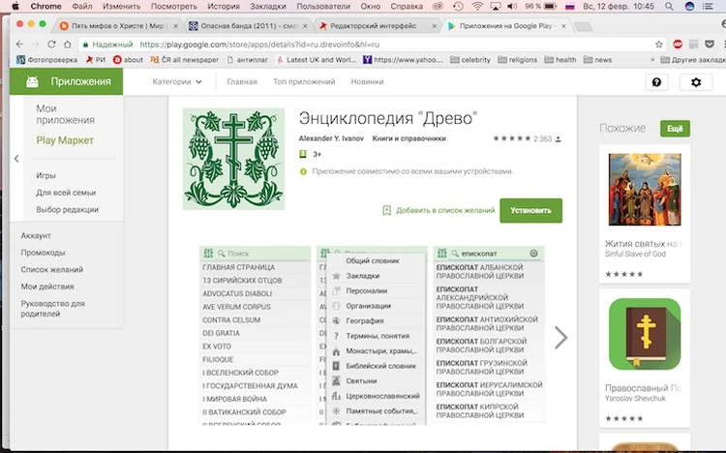This screenshot has width=726, height=453.
Task: Collapse the left sidebar with chevron
Action: [16, 159]
